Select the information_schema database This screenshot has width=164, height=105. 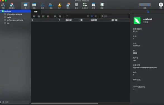pos(14,14)
